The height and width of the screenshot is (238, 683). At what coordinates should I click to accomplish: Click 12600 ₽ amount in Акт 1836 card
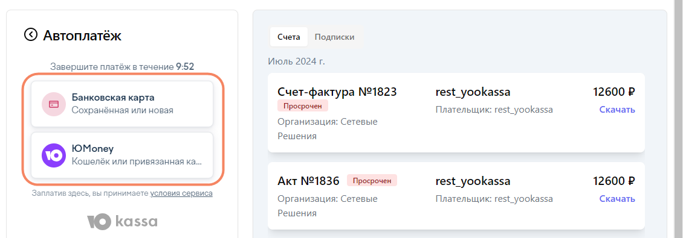tap(613, 181)
